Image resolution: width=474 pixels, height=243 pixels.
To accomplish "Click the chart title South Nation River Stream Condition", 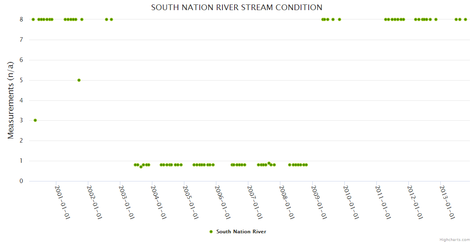I will 237,8.
